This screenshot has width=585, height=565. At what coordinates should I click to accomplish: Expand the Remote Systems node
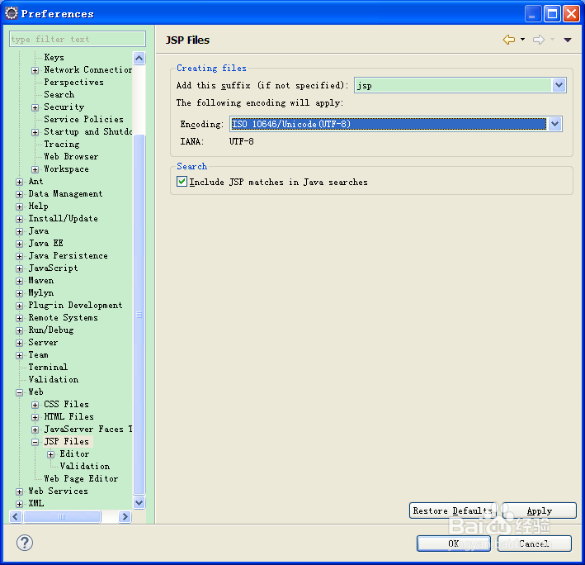[20, 318]
